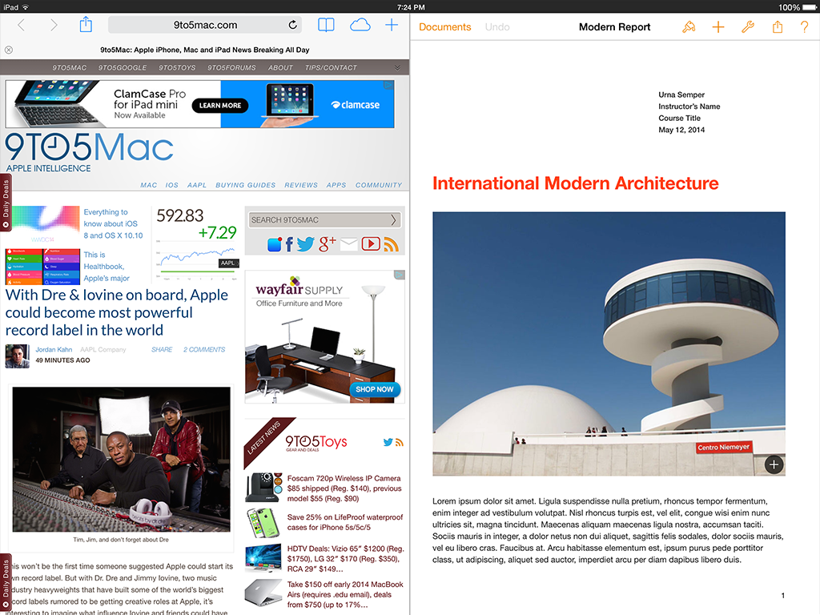Submit search with the arrow icon
This screenshot has height=615, width=820.
click(394, 220)
